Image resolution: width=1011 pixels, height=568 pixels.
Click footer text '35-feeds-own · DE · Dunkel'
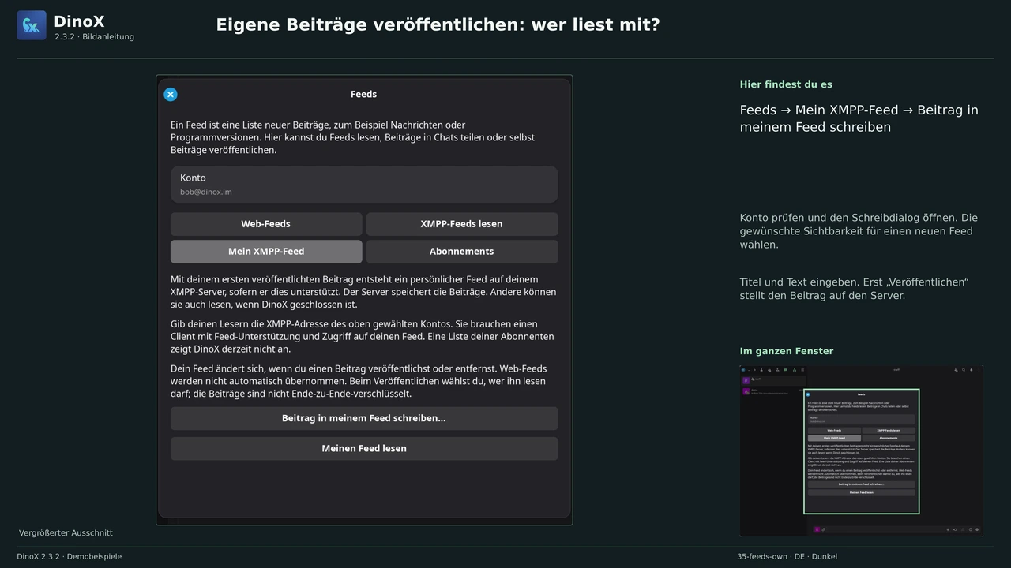787,557
